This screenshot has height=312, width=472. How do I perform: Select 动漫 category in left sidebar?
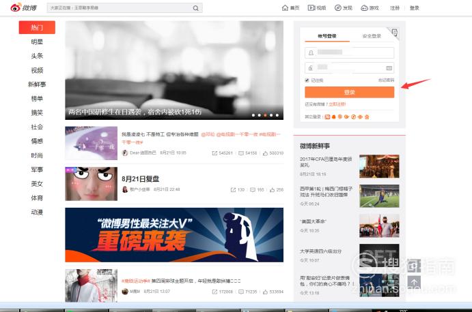[37, 213]
